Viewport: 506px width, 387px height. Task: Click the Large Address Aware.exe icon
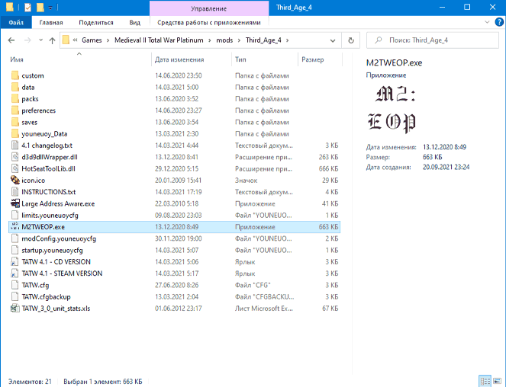[x=15, y=203]
